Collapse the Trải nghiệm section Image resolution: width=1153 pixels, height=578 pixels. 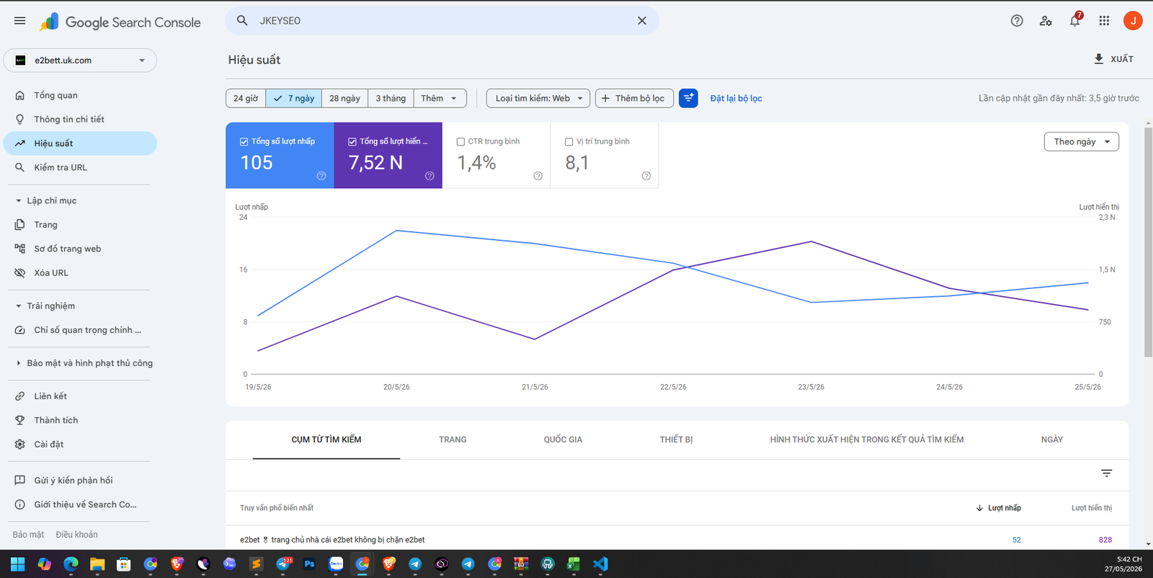coord(45,306)
